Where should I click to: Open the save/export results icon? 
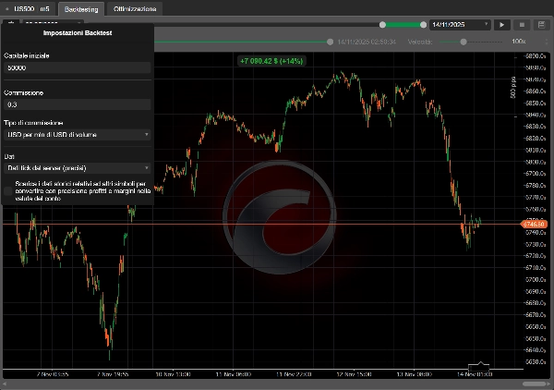pyautogui.click(x=541, y=25)
